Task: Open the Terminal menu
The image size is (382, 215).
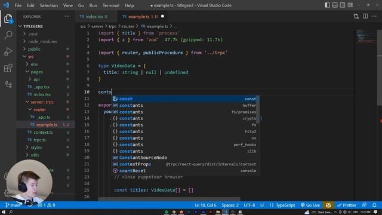Action: (111, 5)
